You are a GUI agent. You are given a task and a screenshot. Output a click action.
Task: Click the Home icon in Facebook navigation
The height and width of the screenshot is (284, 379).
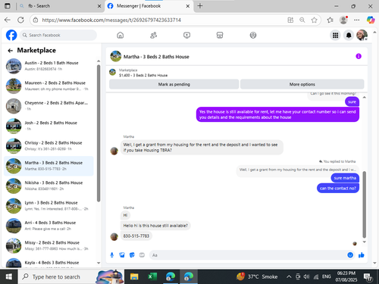point(121,35)
